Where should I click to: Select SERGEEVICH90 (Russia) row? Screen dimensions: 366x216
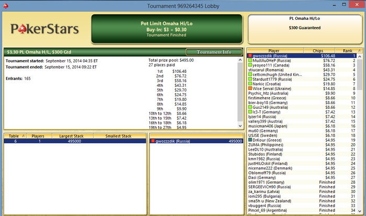click(x=302, y=187)
